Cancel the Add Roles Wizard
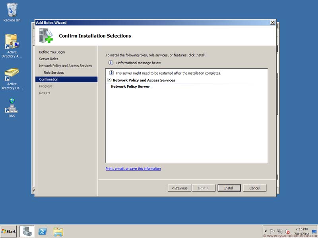Viewport: 318px width, 238px height. click(254, 188)
